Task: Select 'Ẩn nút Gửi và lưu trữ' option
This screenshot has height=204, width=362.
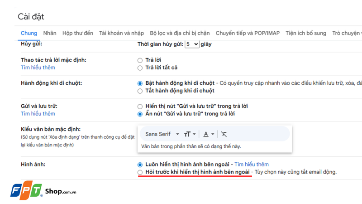Action: [x=140, y=114]
